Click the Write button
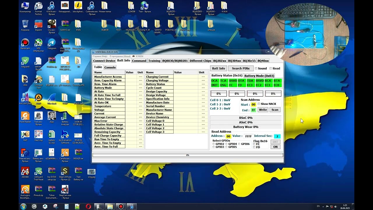Screen dimensions: 373x210 click(x=263, y=110)
